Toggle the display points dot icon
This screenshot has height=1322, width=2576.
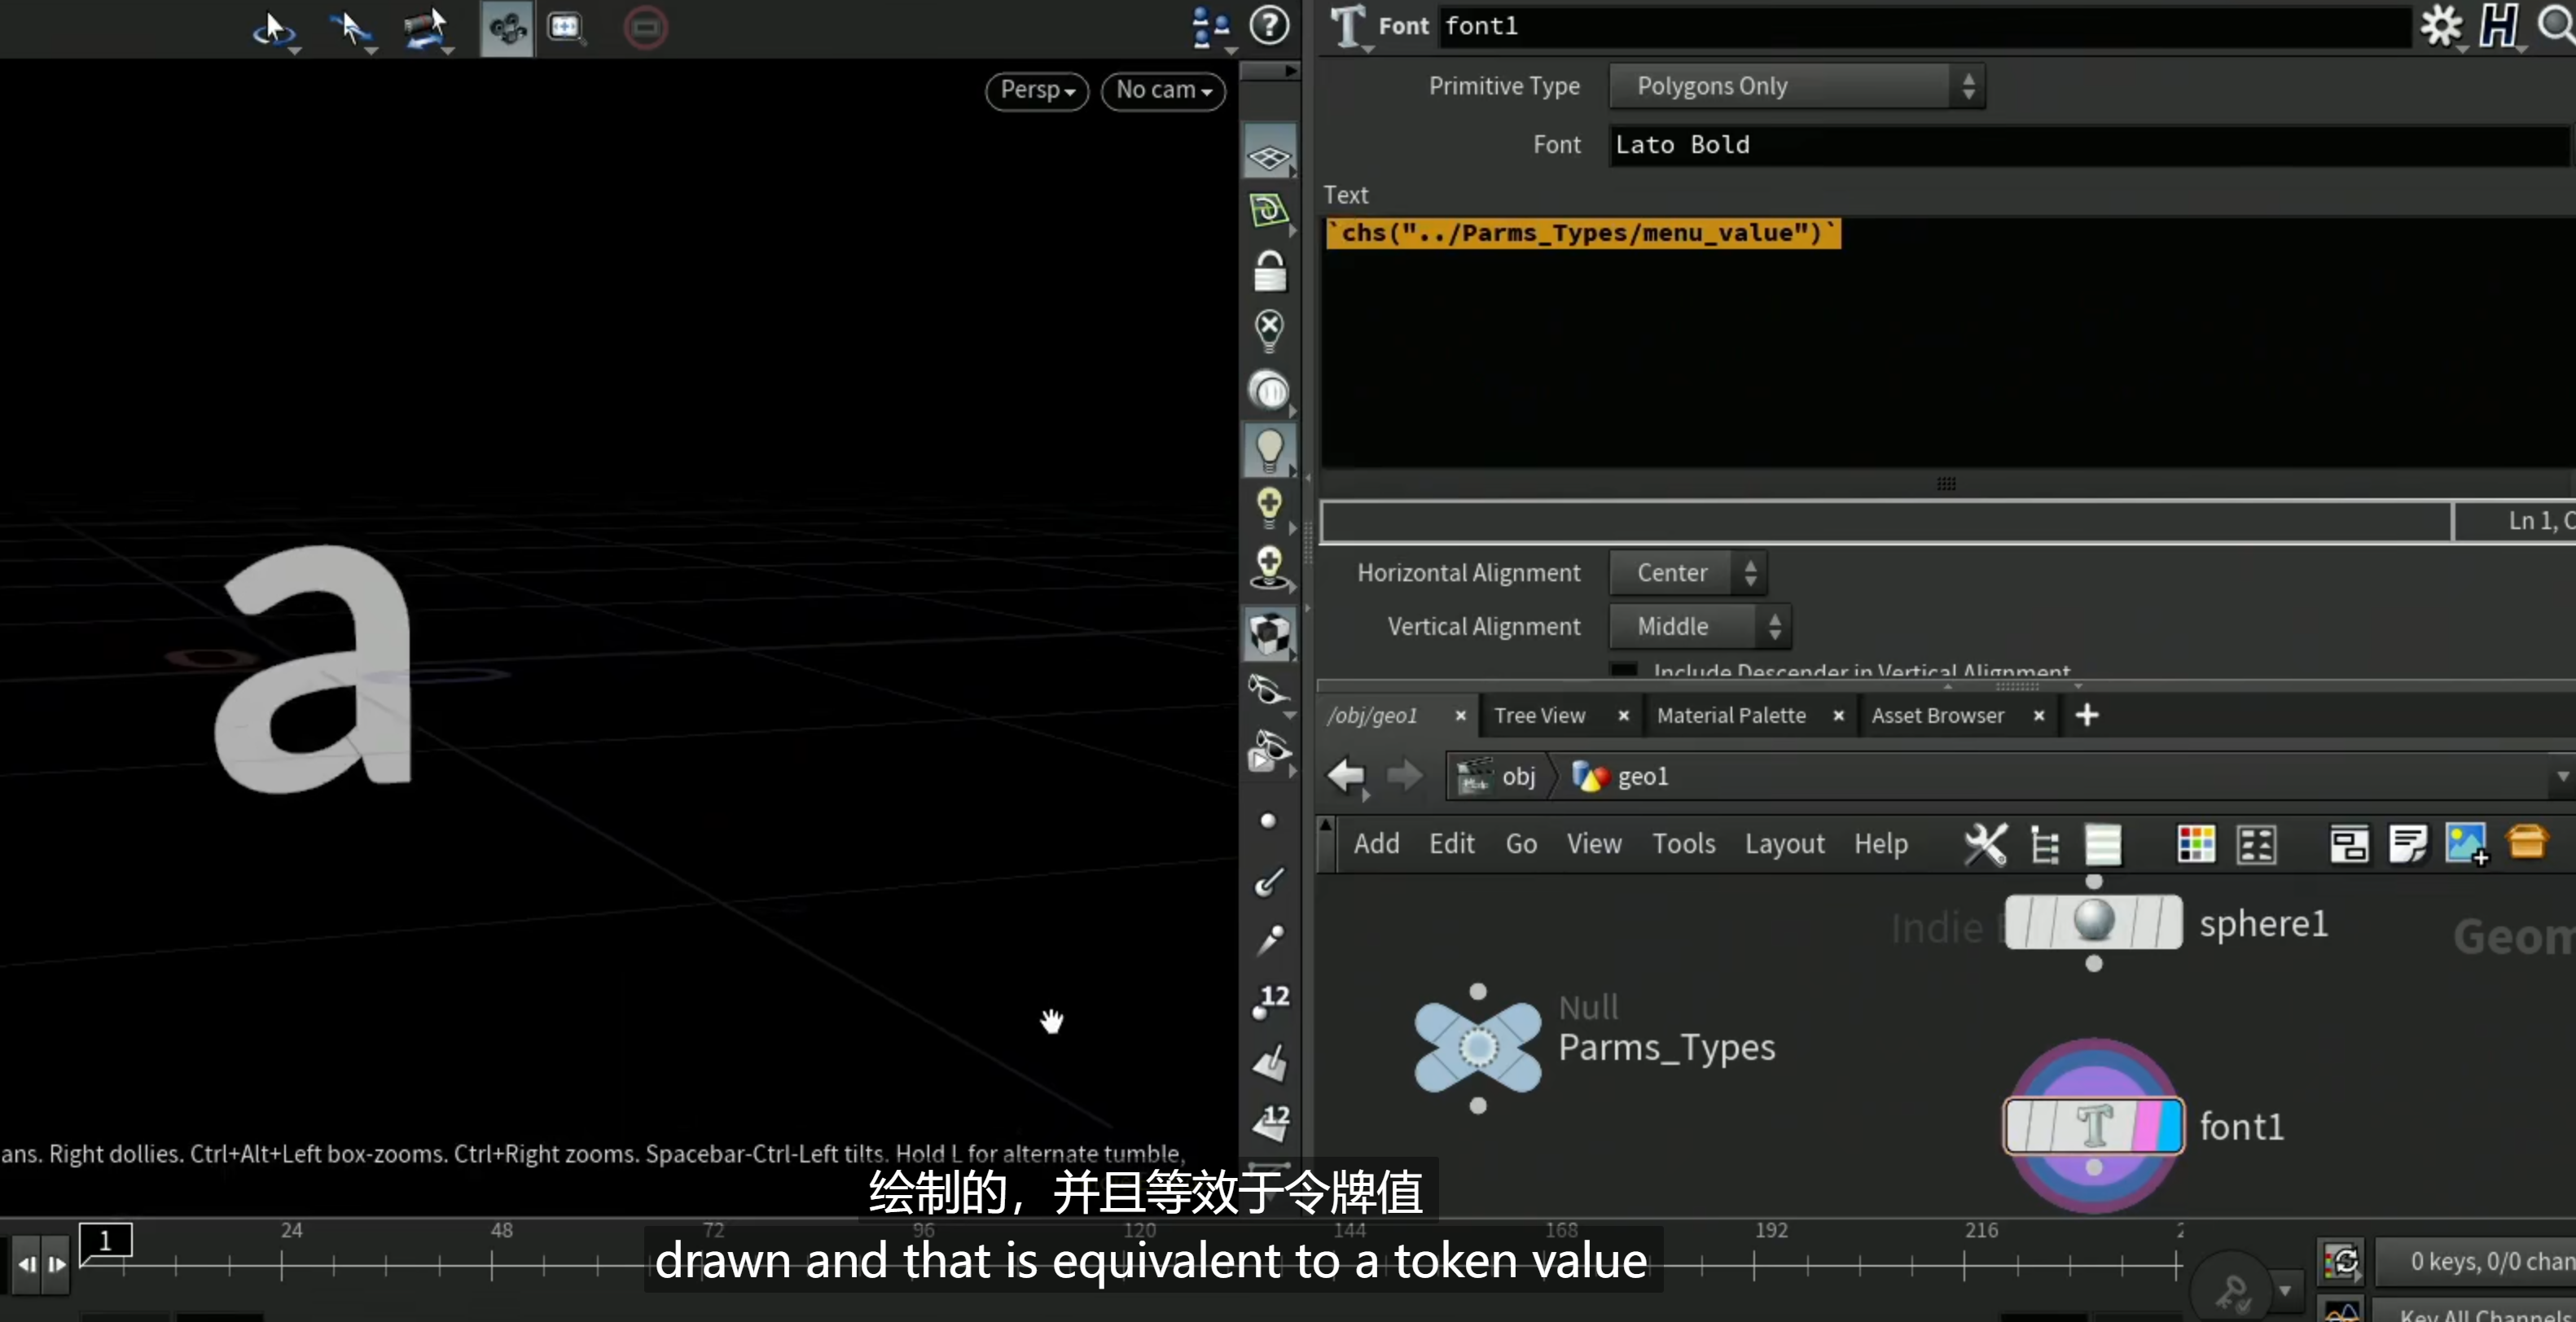1268,821
